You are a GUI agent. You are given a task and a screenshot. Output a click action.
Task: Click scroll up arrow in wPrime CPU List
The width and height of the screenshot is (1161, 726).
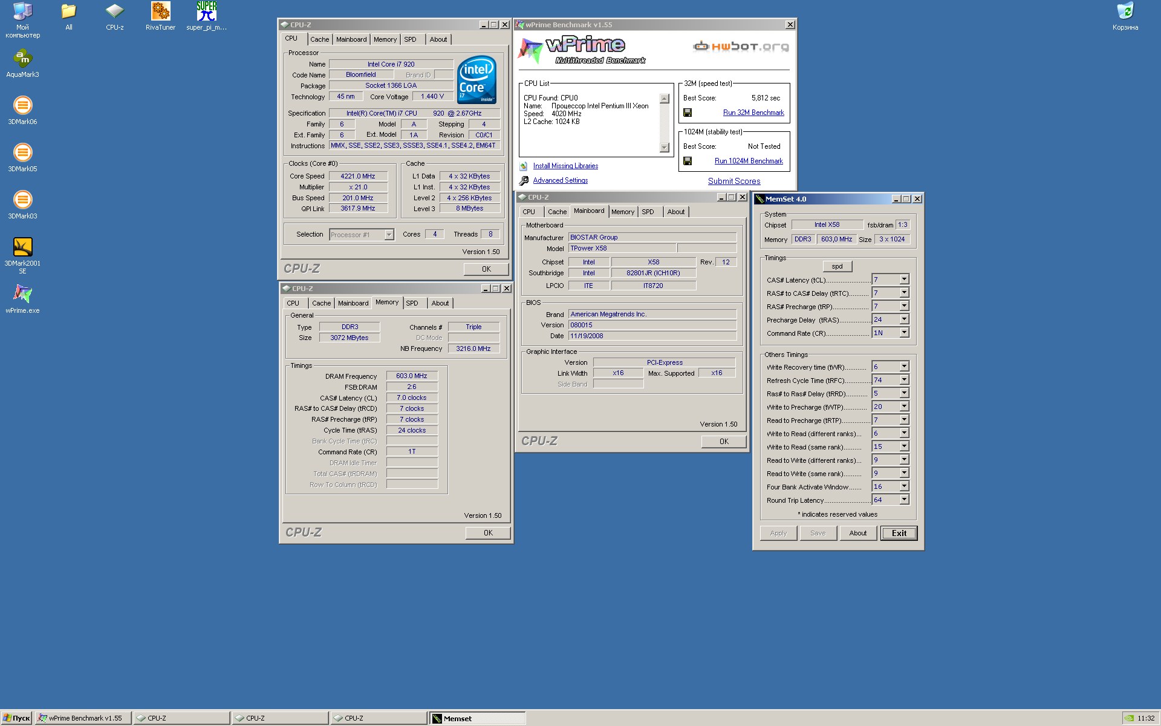664,99
